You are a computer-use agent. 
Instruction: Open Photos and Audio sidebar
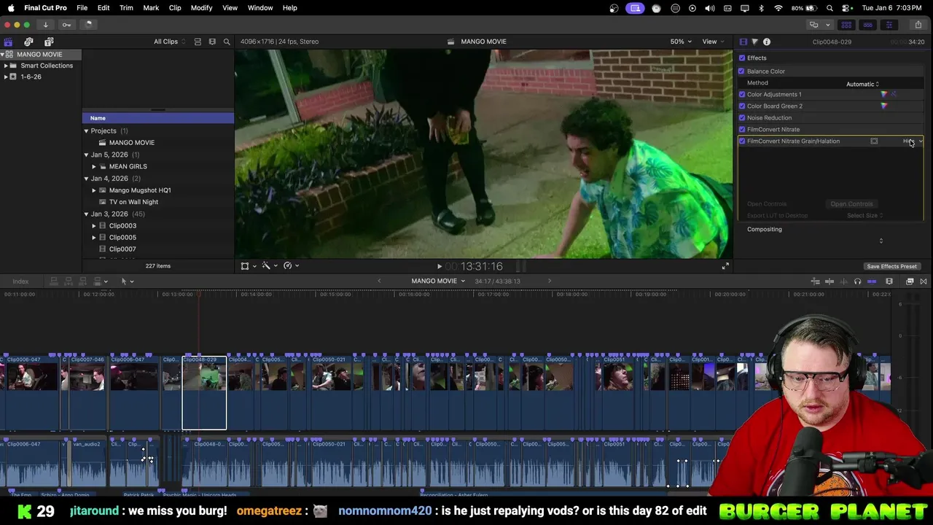click(x=28, y=42)
